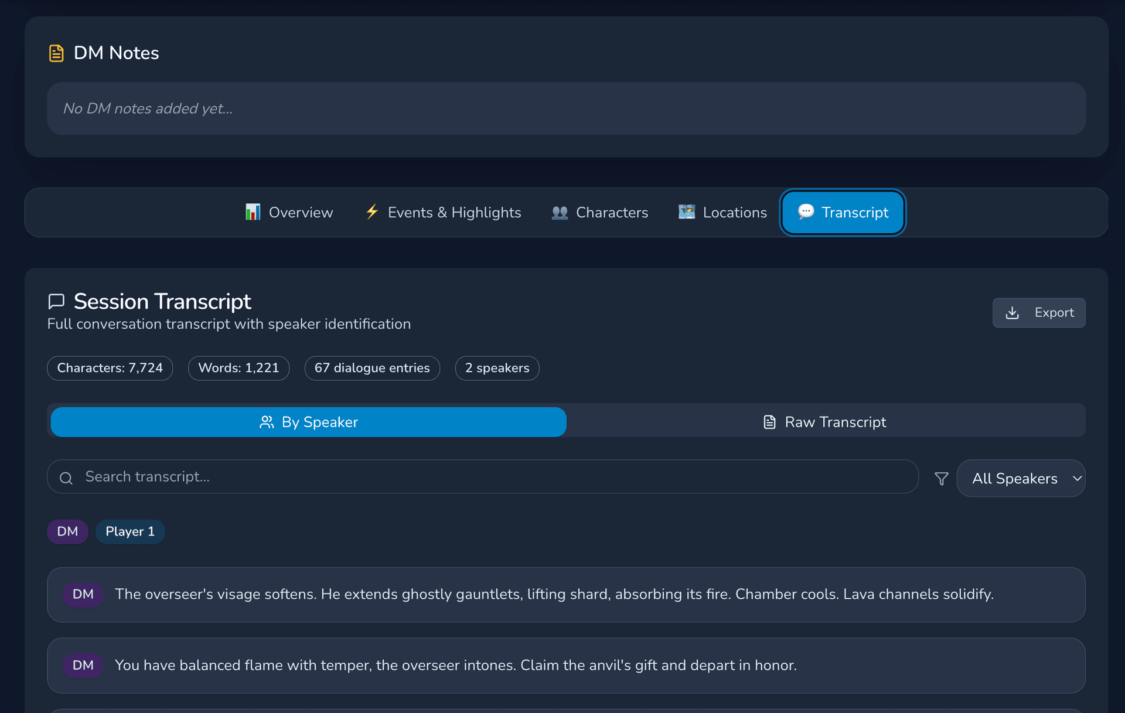Click the Locations map icon
The width and height of the screenshot is (1125, 713).
click(x=686, y=211)
